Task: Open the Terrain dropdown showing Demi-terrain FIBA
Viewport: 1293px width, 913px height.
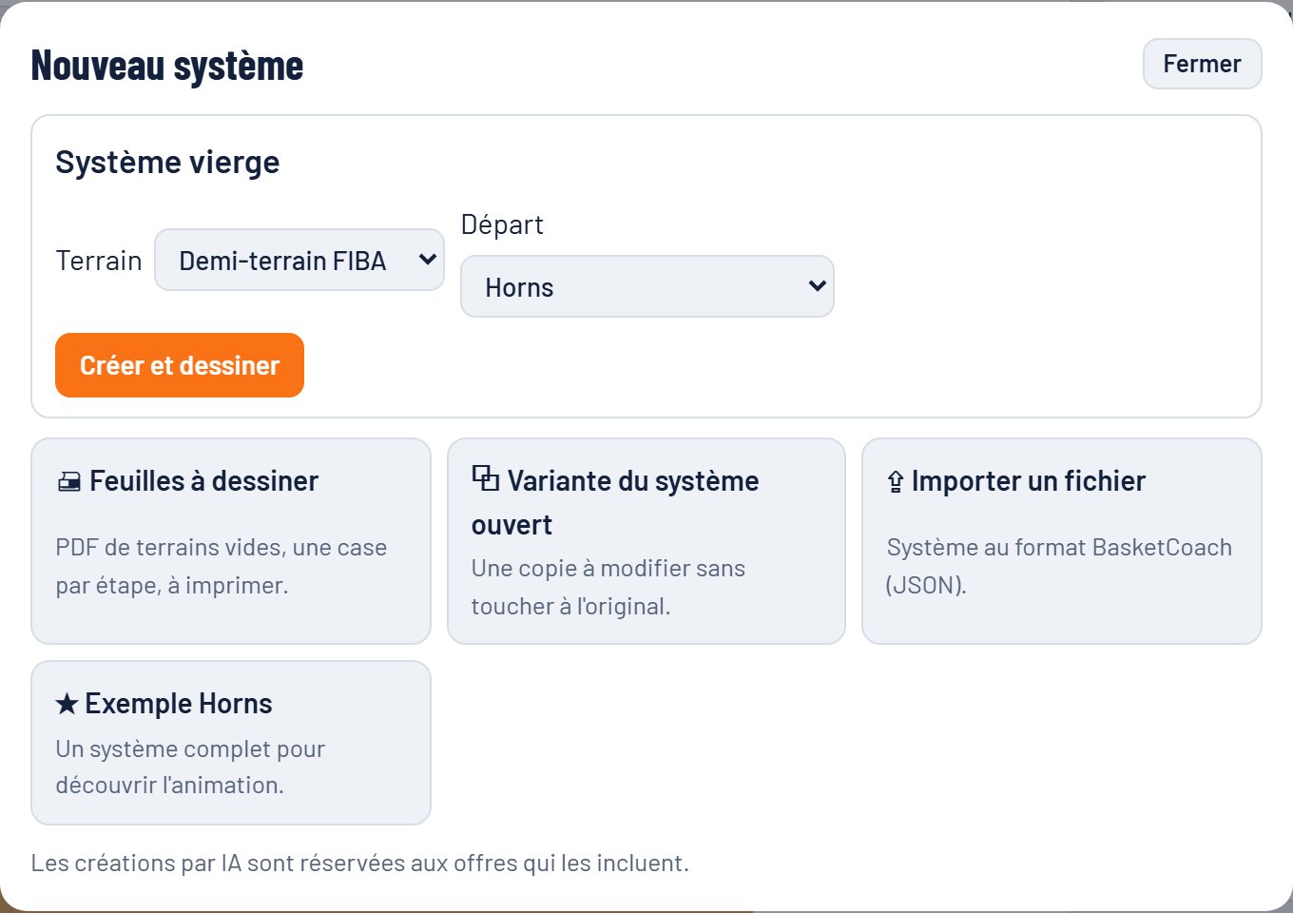Action: point(299,260)
